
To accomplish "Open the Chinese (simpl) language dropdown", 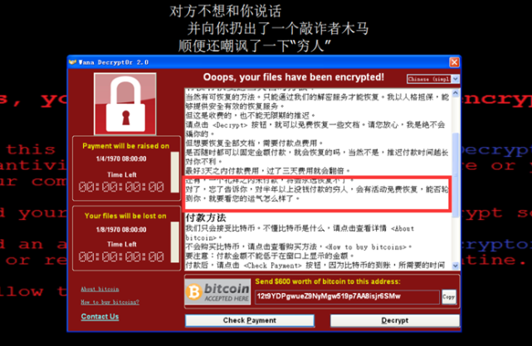I will (433, 79).
